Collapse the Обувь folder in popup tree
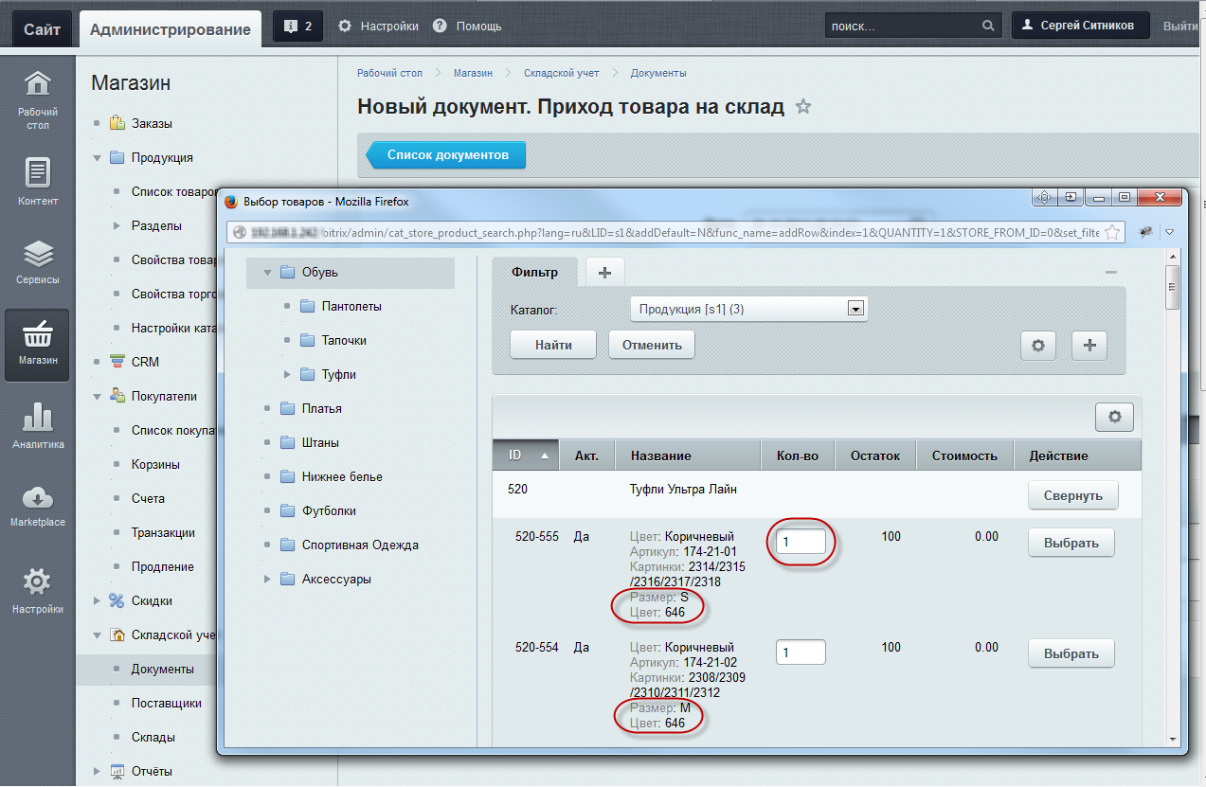The width and height of the screenshot is (1206, 787). [x=269, y=273]
